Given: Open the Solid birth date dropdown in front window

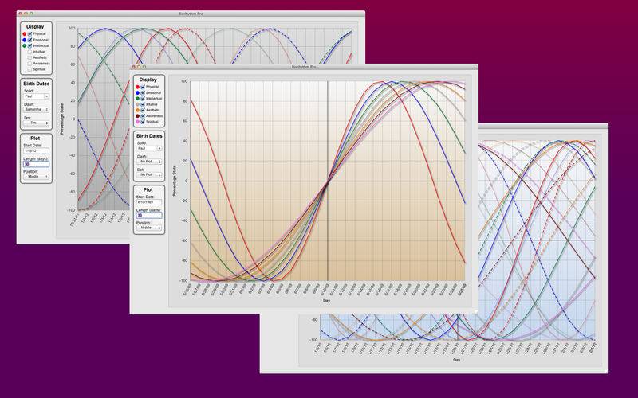Looking at the screenshot, I should [148, 148].
